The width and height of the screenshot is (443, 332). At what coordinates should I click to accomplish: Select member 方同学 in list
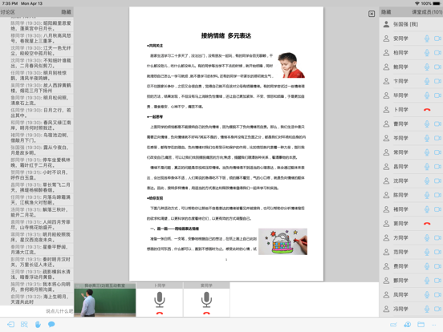tap(411, 237)
